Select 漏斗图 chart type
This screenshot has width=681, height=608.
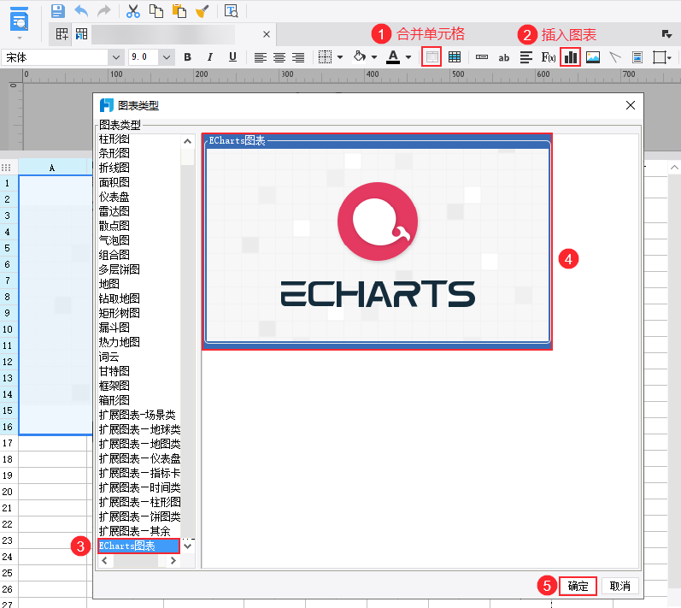click(114, 328)
